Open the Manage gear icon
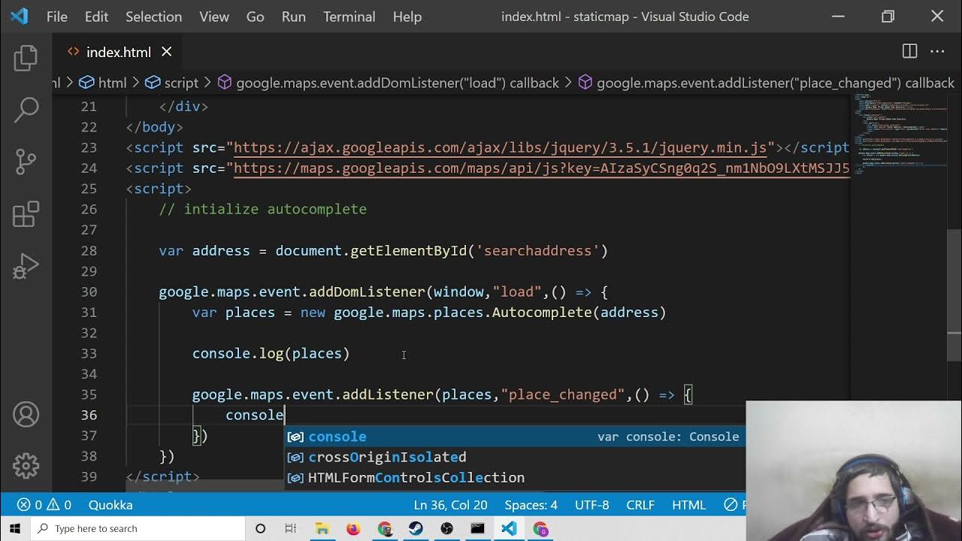Image resolution: width=962 pixels, height=541 pixels. 26,465
